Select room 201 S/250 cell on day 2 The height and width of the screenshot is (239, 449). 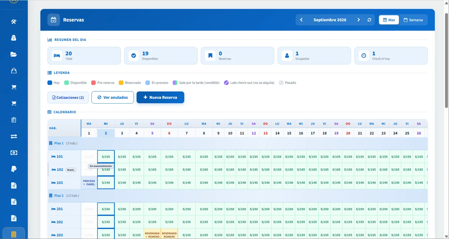[x=106, y=209]
